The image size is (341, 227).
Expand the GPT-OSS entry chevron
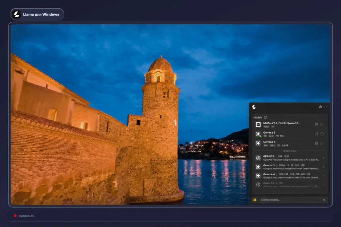tap(323, 158)
